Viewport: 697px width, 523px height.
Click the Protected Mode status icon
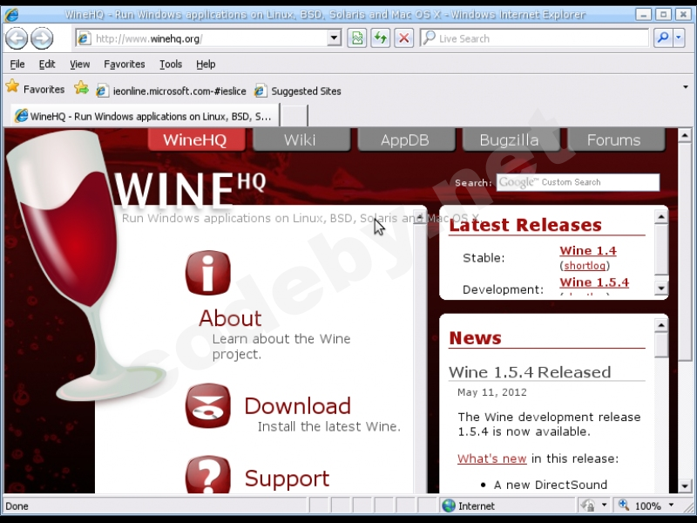(x=587, y=506)
